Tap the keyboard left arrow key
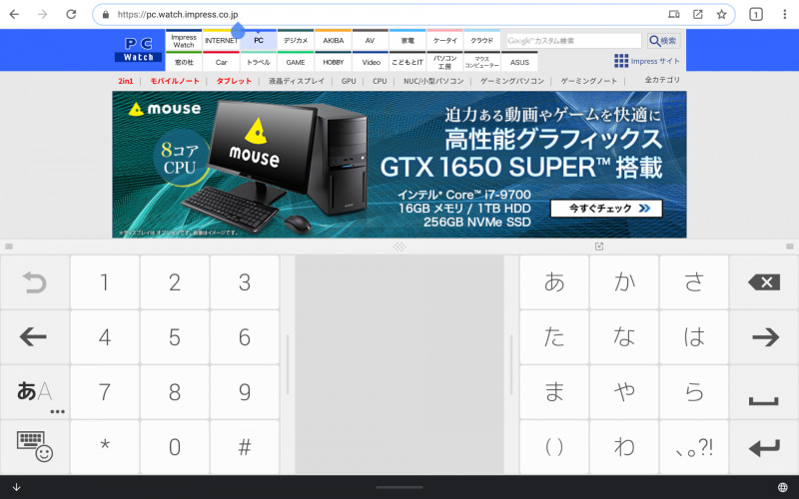The image size is (799, 499). coord(35,336)
